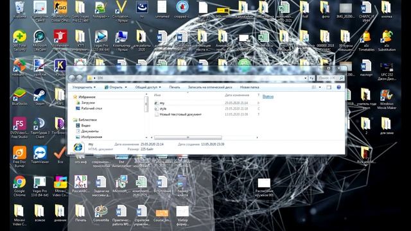Sort by the Дата изменения column header

point(237,95)
